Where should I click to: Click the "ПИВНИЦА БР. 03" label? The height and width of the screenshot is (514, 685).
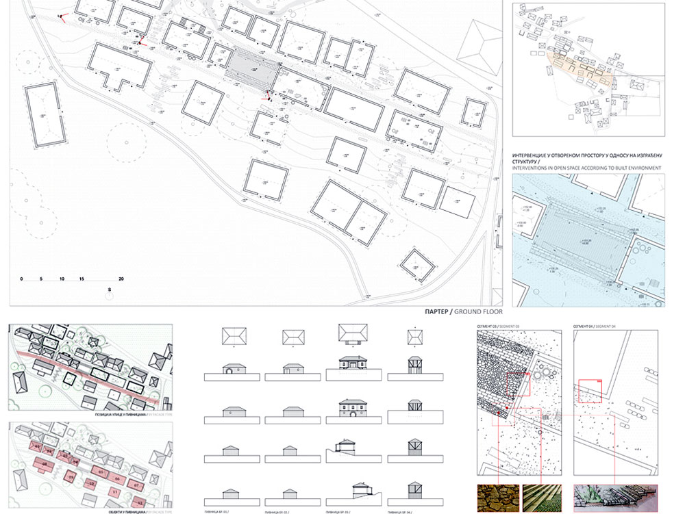[x=338, y=512]
